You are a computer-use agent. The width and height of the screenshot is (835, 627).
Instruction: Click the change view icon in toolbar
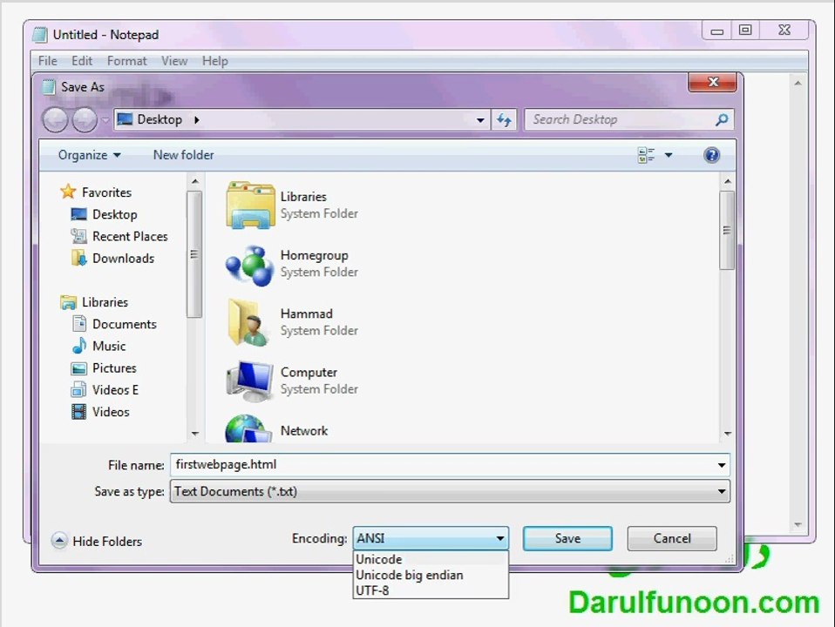coord(645,155)
